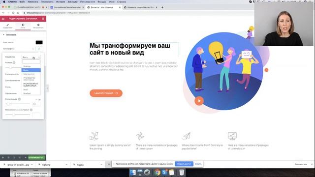Open a new browser tab
The width and height of the screenshot is (315, 177).
[x=162, y=7]
